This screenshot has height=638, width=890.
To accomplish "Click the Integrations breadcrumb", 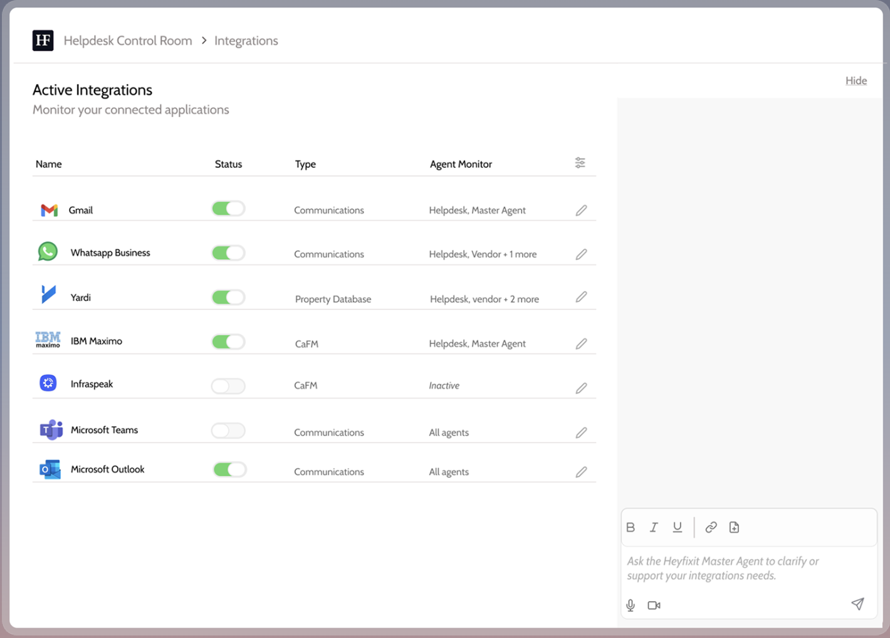I will point(246,41).
